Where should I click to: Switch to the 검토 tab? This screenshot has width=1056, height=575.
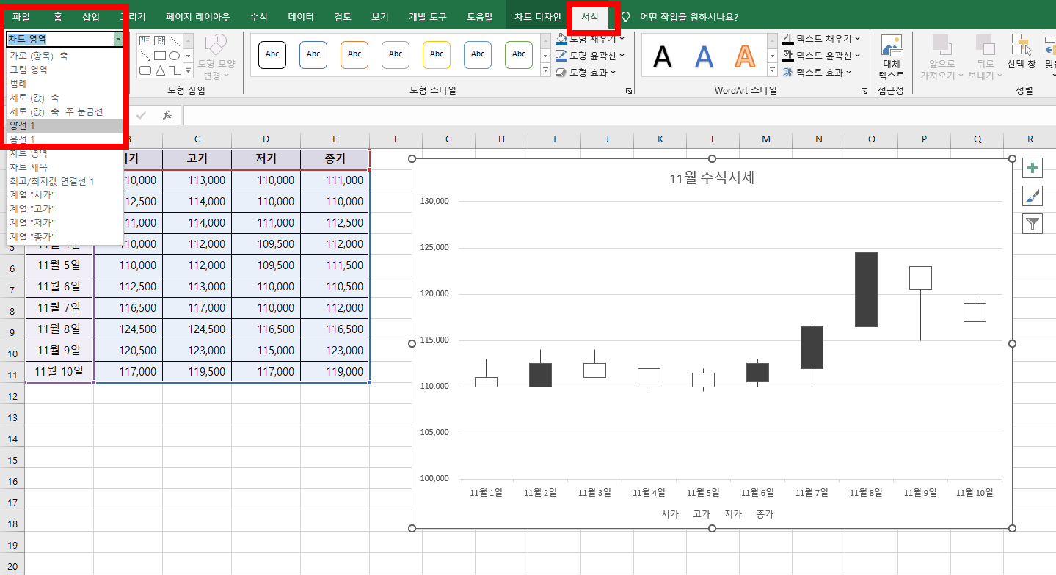[343, 16]
